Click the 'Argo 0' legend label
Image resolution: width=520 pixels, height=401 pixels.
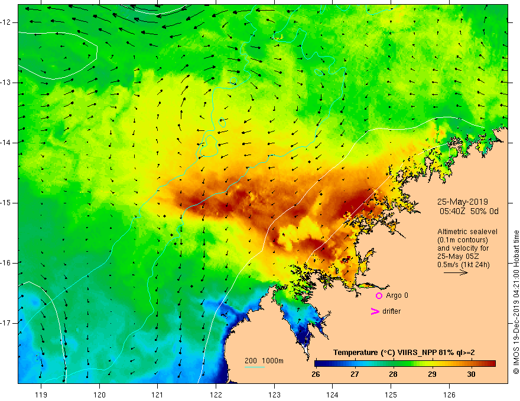point(397,295)
